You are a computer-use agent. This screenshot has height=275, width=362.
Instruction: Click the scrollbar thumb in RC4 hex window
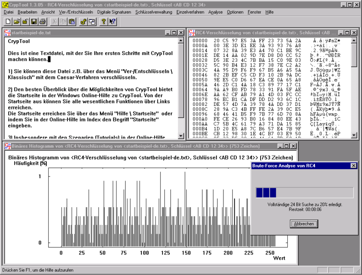(x=354, y=55)
